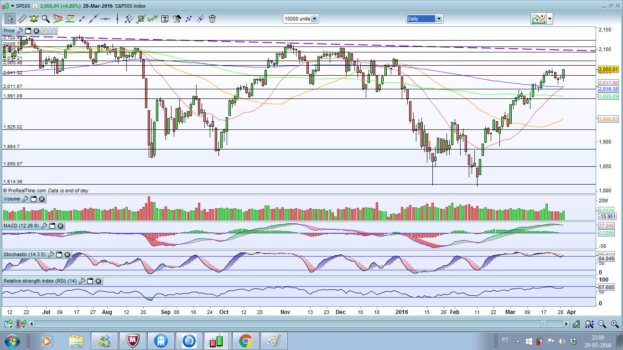Viewport: 623px width, 350px height.
Task: Open the add indicator chart icon
Action: [x=539, y=19]
